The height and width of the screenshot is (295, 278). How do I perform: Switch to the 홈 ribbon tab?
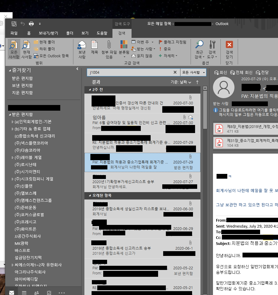pyautogui.click(x=29, y=33)
